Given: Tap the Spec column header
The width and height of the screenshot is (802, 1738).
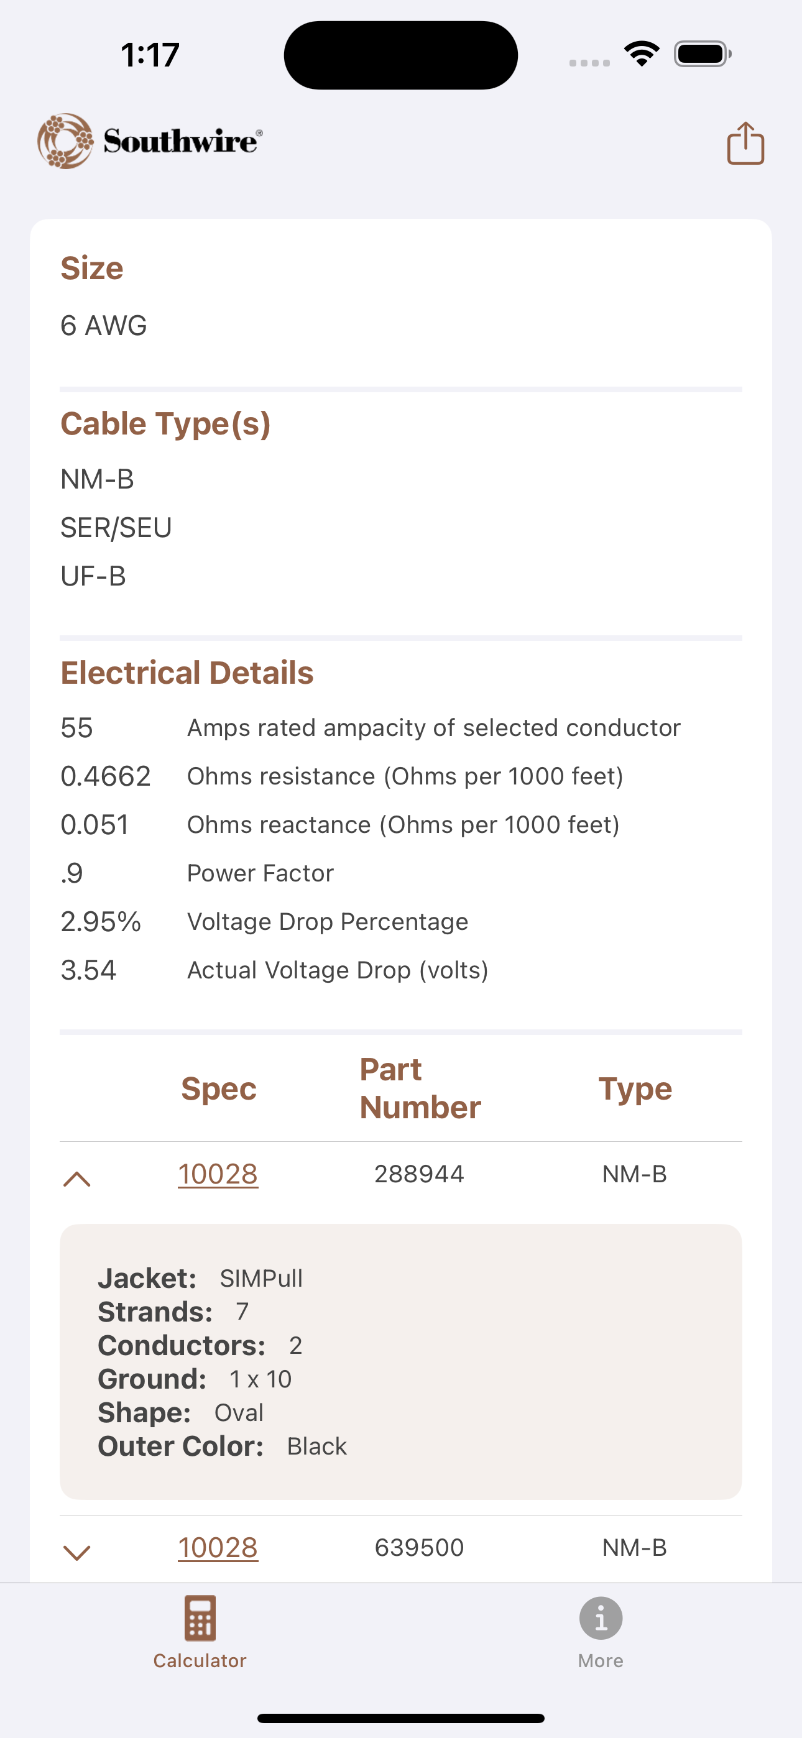Looking at the screenshot, I should pyautogui.click(x=219, y=1088).
